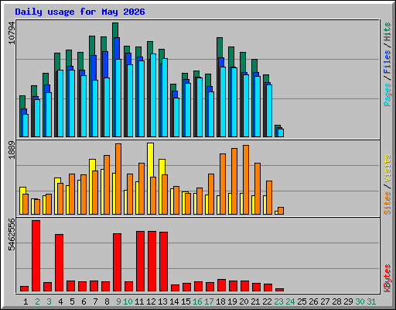The image size is (396, 310).
Task: Select green day label 2
Action: (x=37, y=301)
